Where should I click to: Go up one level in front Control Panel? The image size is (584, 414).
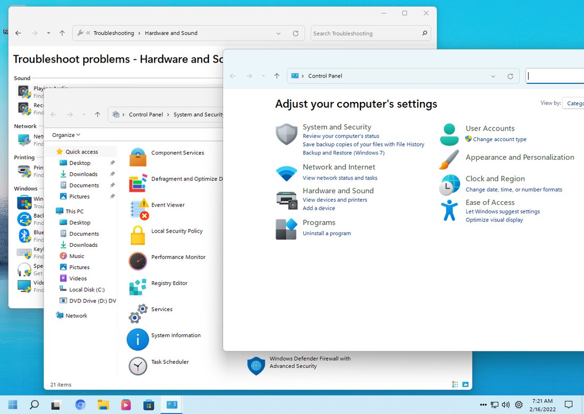pos(277,76)
